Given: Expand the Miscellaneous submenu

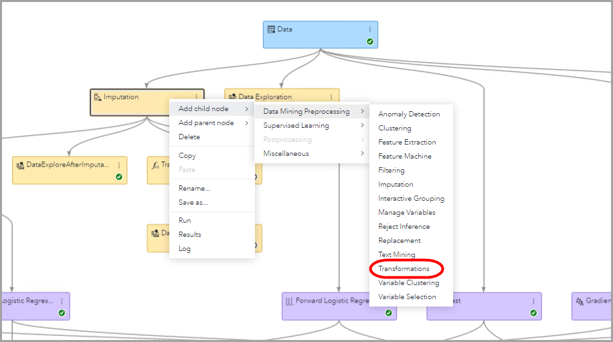Looking at the screenshot, I should point(312,154).
